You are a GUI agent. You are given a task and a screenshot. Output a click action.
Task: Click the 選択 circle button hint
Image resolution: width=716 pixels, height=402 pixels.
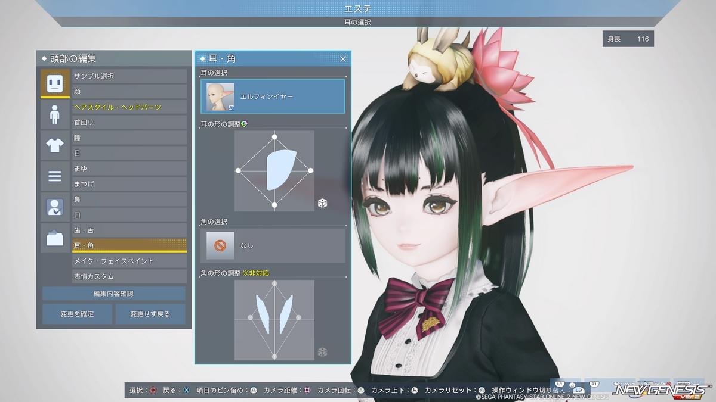pos(143,390)
